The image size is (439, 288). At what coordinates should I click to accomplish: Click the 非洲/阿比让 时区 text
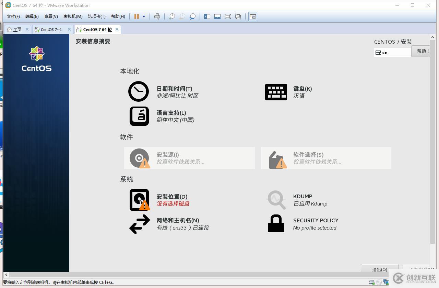point(177,96)
